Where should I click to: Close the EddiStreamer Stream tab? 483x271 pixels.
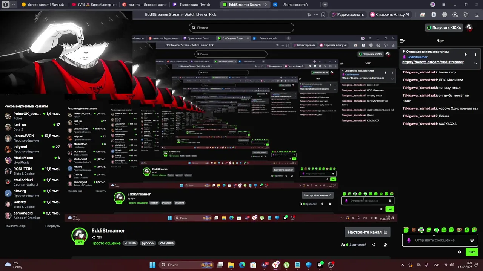pyautogui.click(x=266, y=5)
